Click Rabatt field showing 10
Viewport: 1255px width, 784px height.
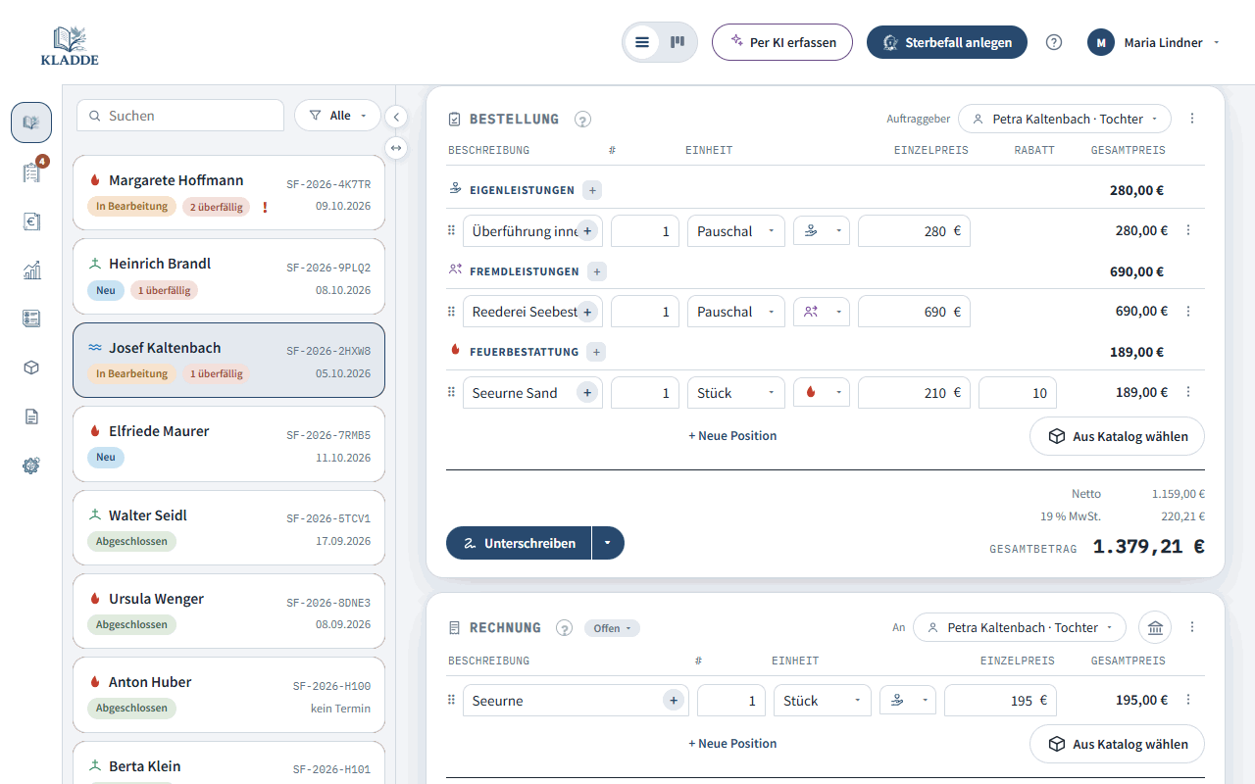coord(1018,393)
